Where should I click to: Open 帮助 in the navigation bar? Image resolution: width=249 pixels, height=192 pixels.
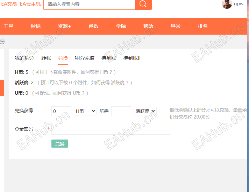[148, 26]
